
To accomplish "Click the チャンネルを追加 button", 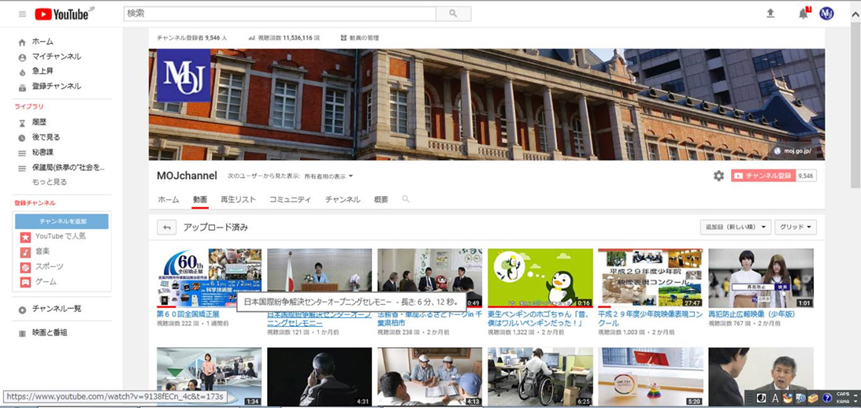I will 61,221.
